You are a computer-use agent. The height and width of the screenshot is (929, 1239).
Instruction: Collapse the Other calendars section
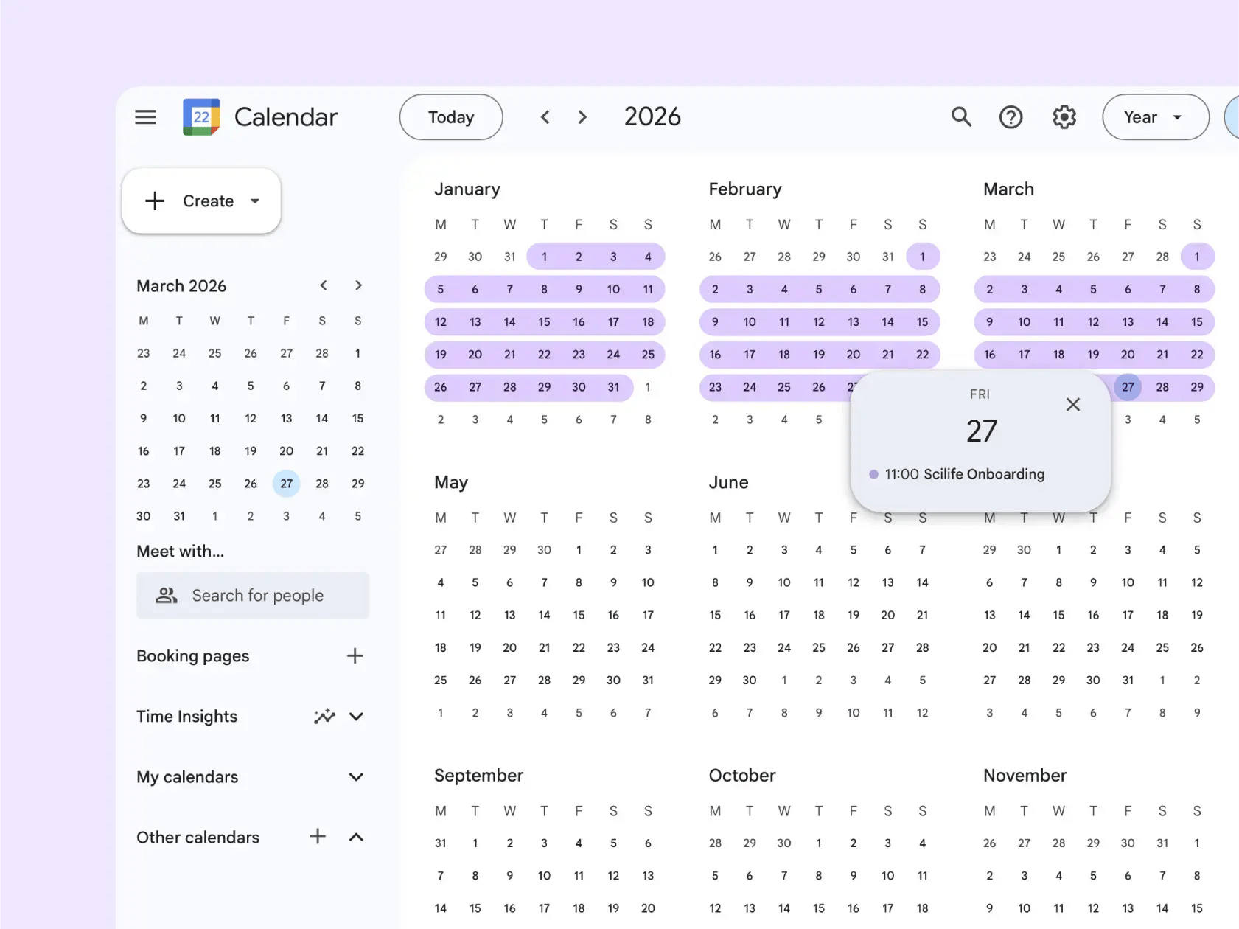(356, 836)
